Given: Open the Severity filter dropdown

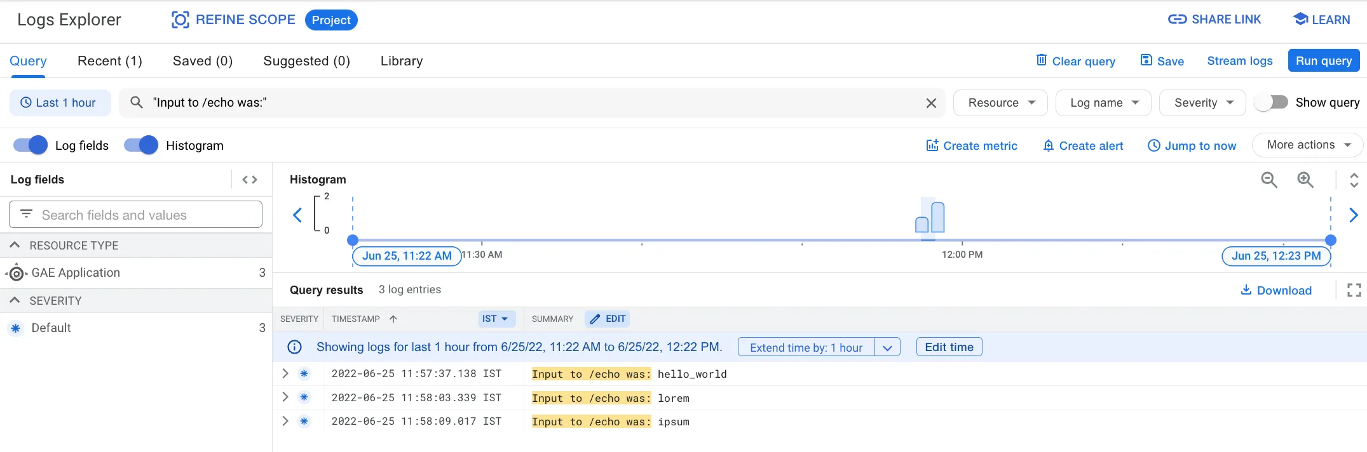Looking at the screenshot, I should coord(1202,103).
